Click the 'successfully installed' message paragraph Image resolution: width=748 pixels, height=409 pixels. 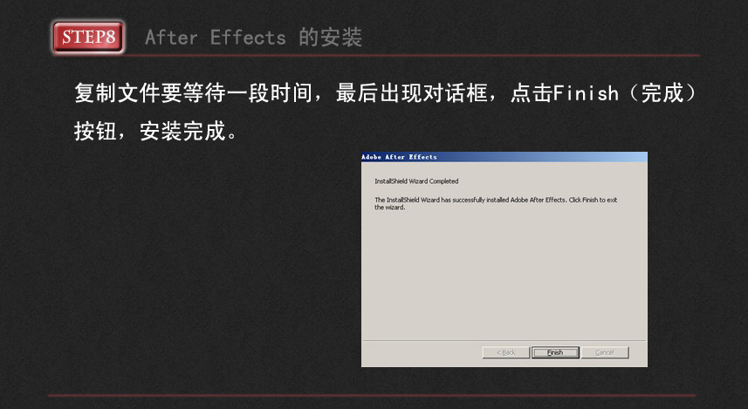[x=496, y=203]
